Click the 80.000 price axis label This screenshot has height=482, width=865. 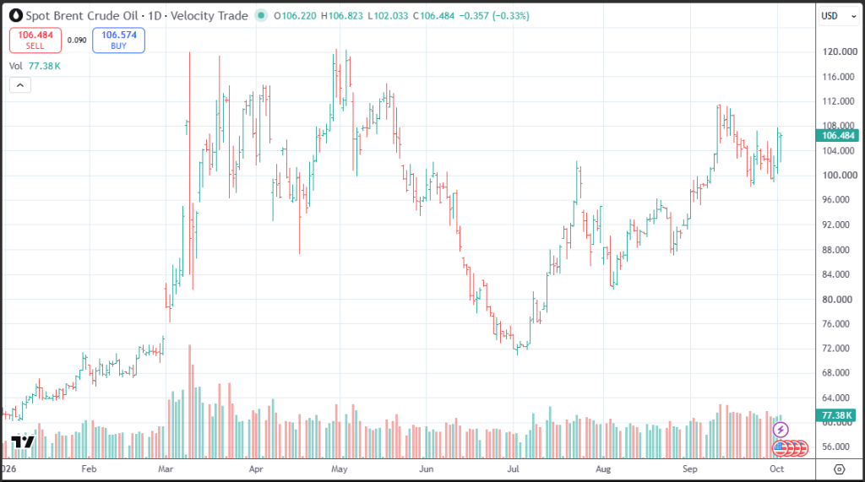click(835, 300)
